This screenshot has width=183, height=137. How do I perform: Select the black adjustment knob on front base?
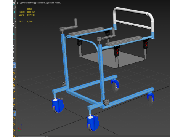106,102
